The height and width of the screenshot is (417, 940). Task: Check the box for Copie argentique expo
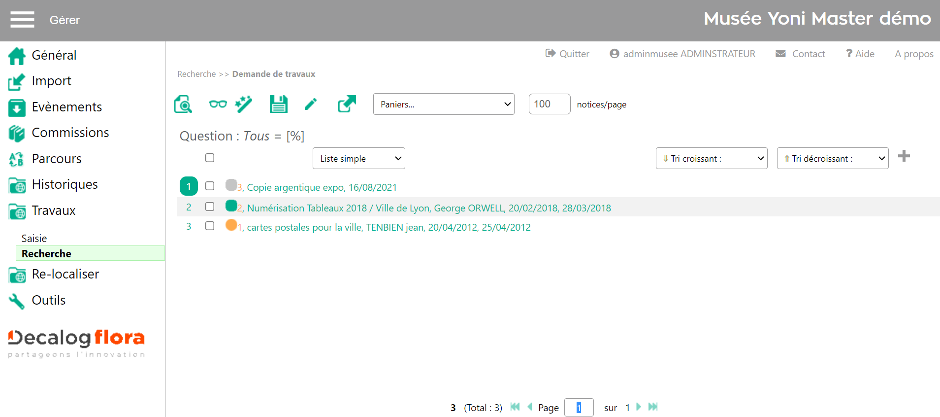point(210,186)
